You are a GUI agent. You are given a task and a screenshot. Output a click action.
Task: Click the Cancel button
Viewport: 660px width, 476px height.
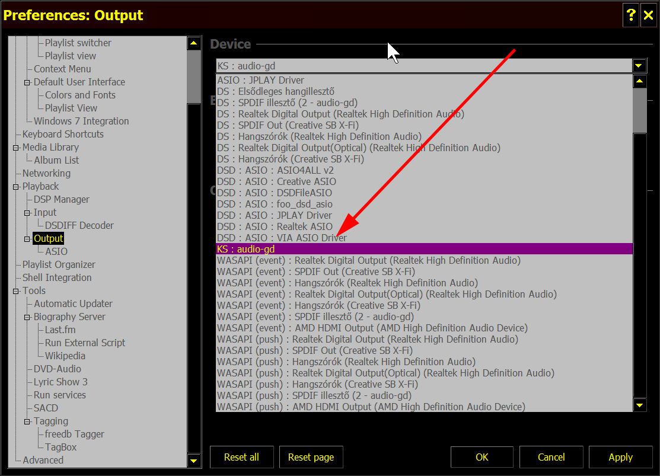click(x=551, y=457)
